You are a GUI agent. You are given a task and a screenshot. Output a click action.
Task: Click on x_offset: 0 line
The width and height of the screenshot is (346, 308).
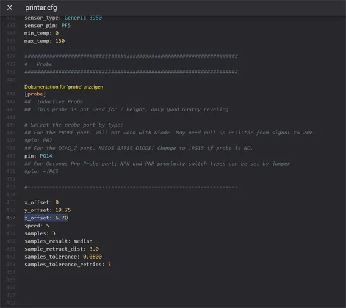pyautogui.click(x=41, y=202)
